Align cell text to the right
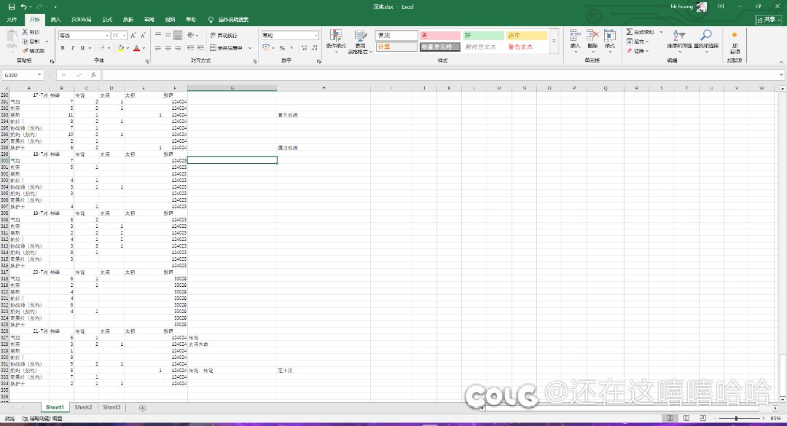This screenshot has width=787, height=426. 178,48
